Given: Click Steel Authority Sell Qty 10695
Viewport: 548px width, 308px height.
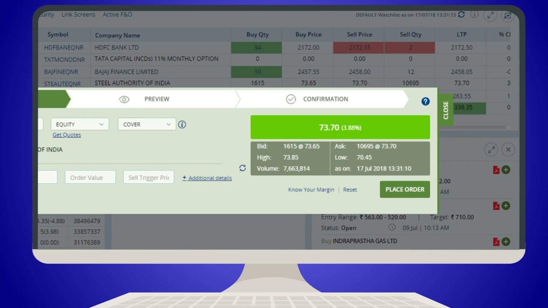Looking at the screenshot, I should coord(411,83).
